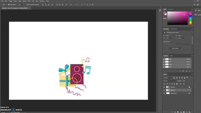The width and height of the screenshot is (201, 113).
Task: Toggle Show Transform Controls checkbox
Action: [25, 5]
